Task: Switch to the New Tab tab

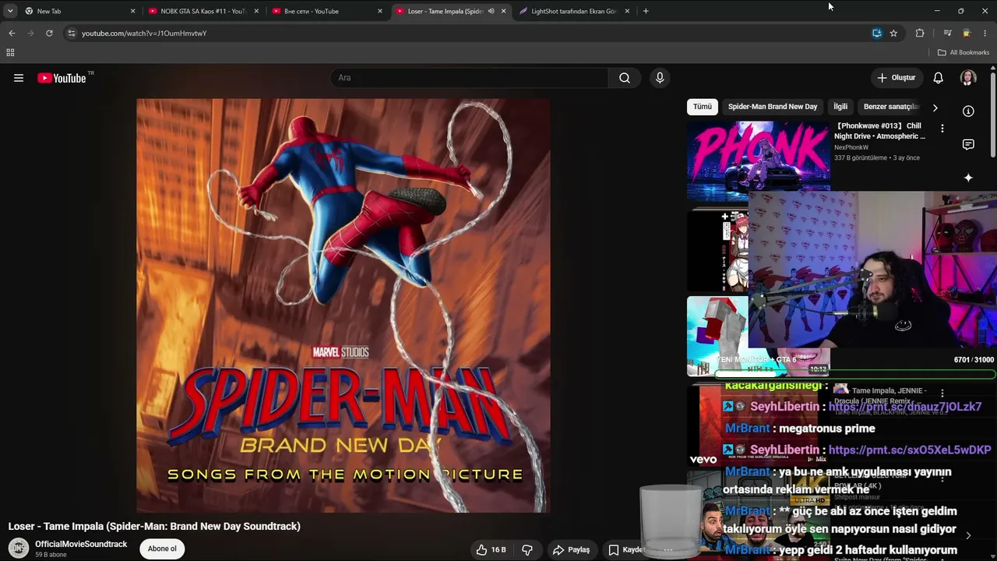Action: point(79,11)
